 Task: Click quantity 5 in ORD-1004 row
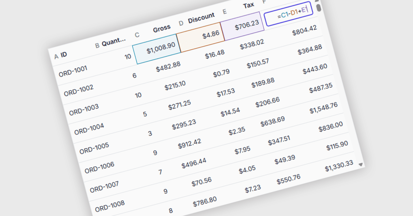pyautogui.click(x=145, y=114)
